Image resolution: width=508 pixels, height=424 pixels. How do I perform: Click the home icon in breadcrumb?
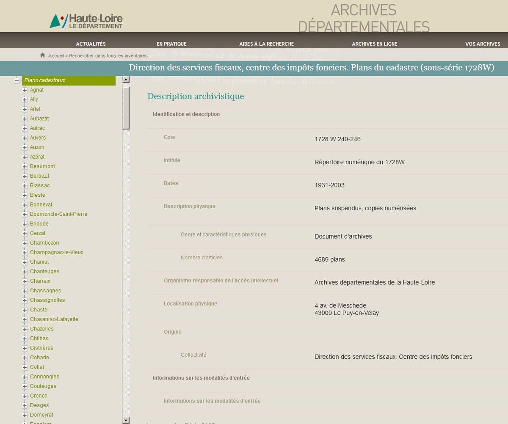click(x=42, y=55)
